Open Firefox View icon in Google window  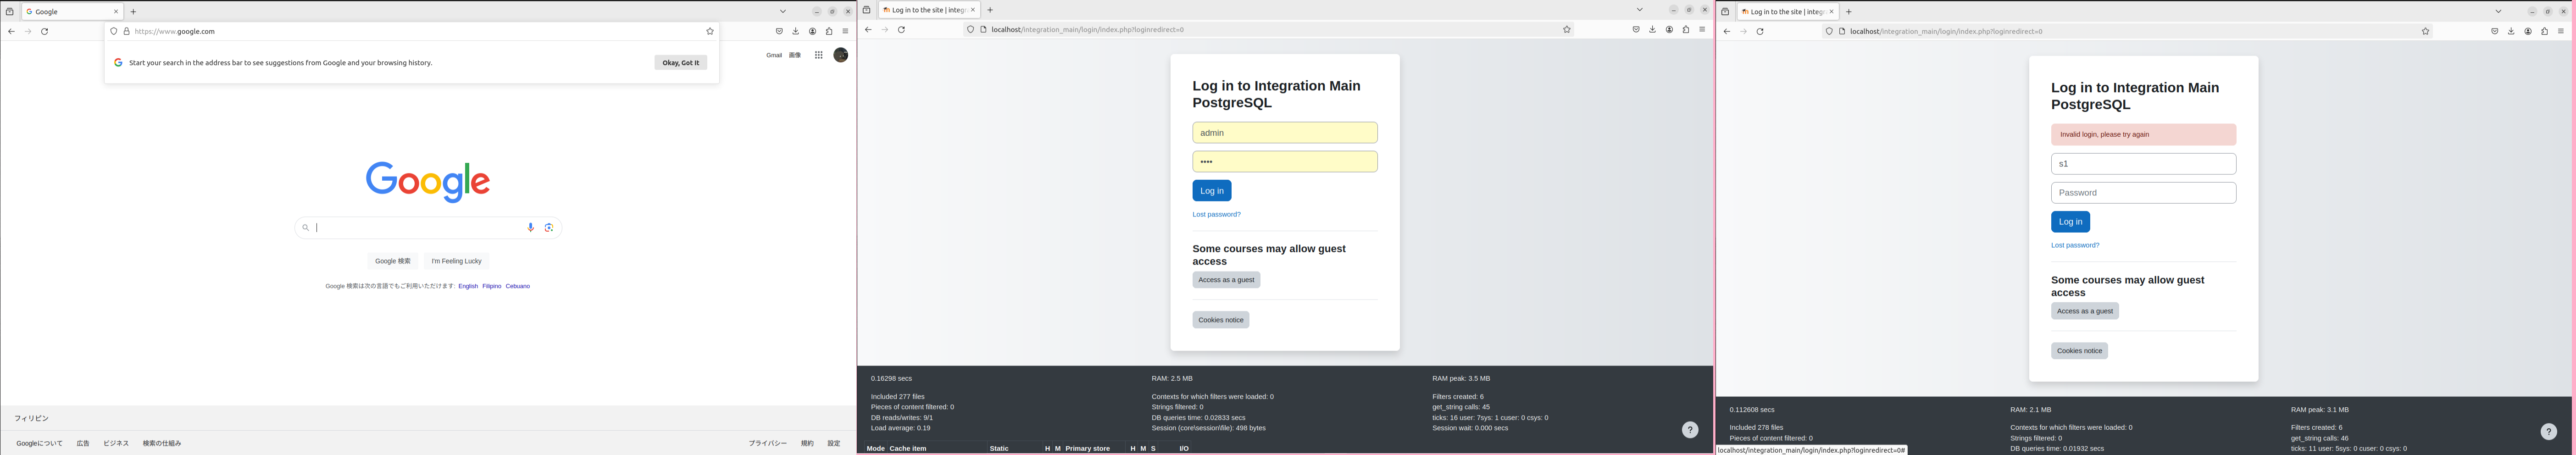pos(10,12)
